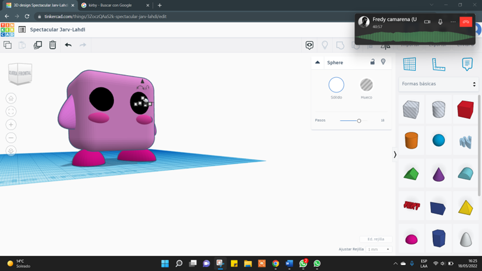This screenshot has width=482, height=271.
Task: Pick the striped hole Cylinder shape
Action: tap(438, 109)
